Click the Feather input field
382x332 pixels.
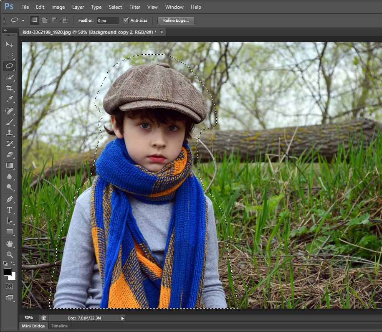(107, 20)
